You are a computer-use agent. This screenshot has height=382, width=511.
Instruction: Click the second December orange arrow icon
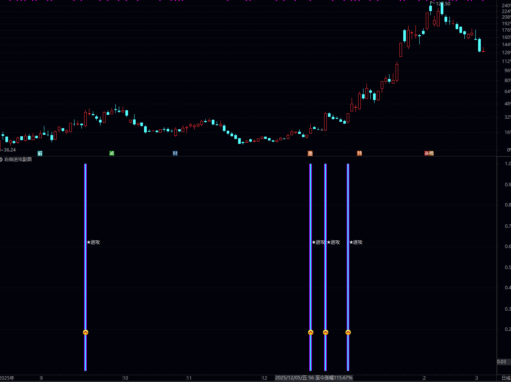pos(326,332)
